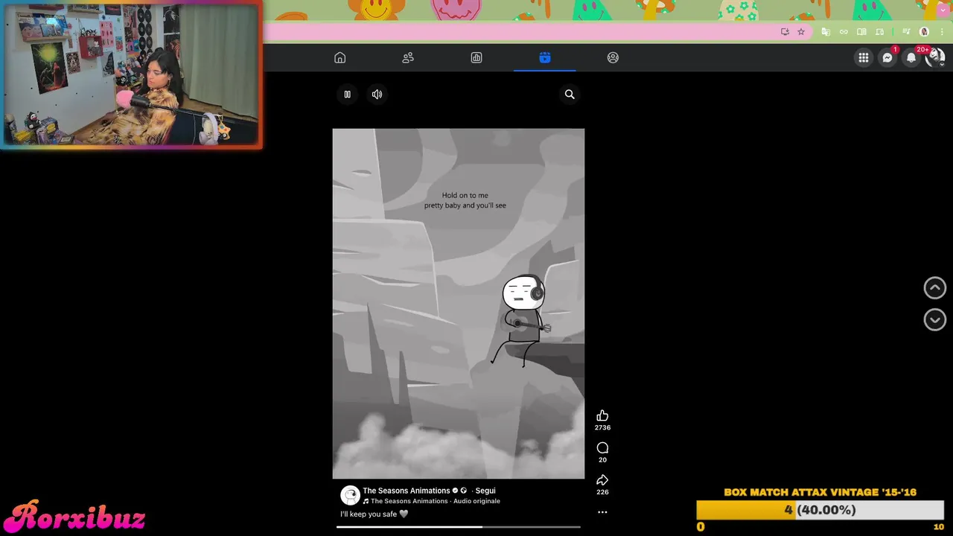Open more options three dots on reel
The image size is (953, 536).
pyautogui.click(x=602, y=512)
